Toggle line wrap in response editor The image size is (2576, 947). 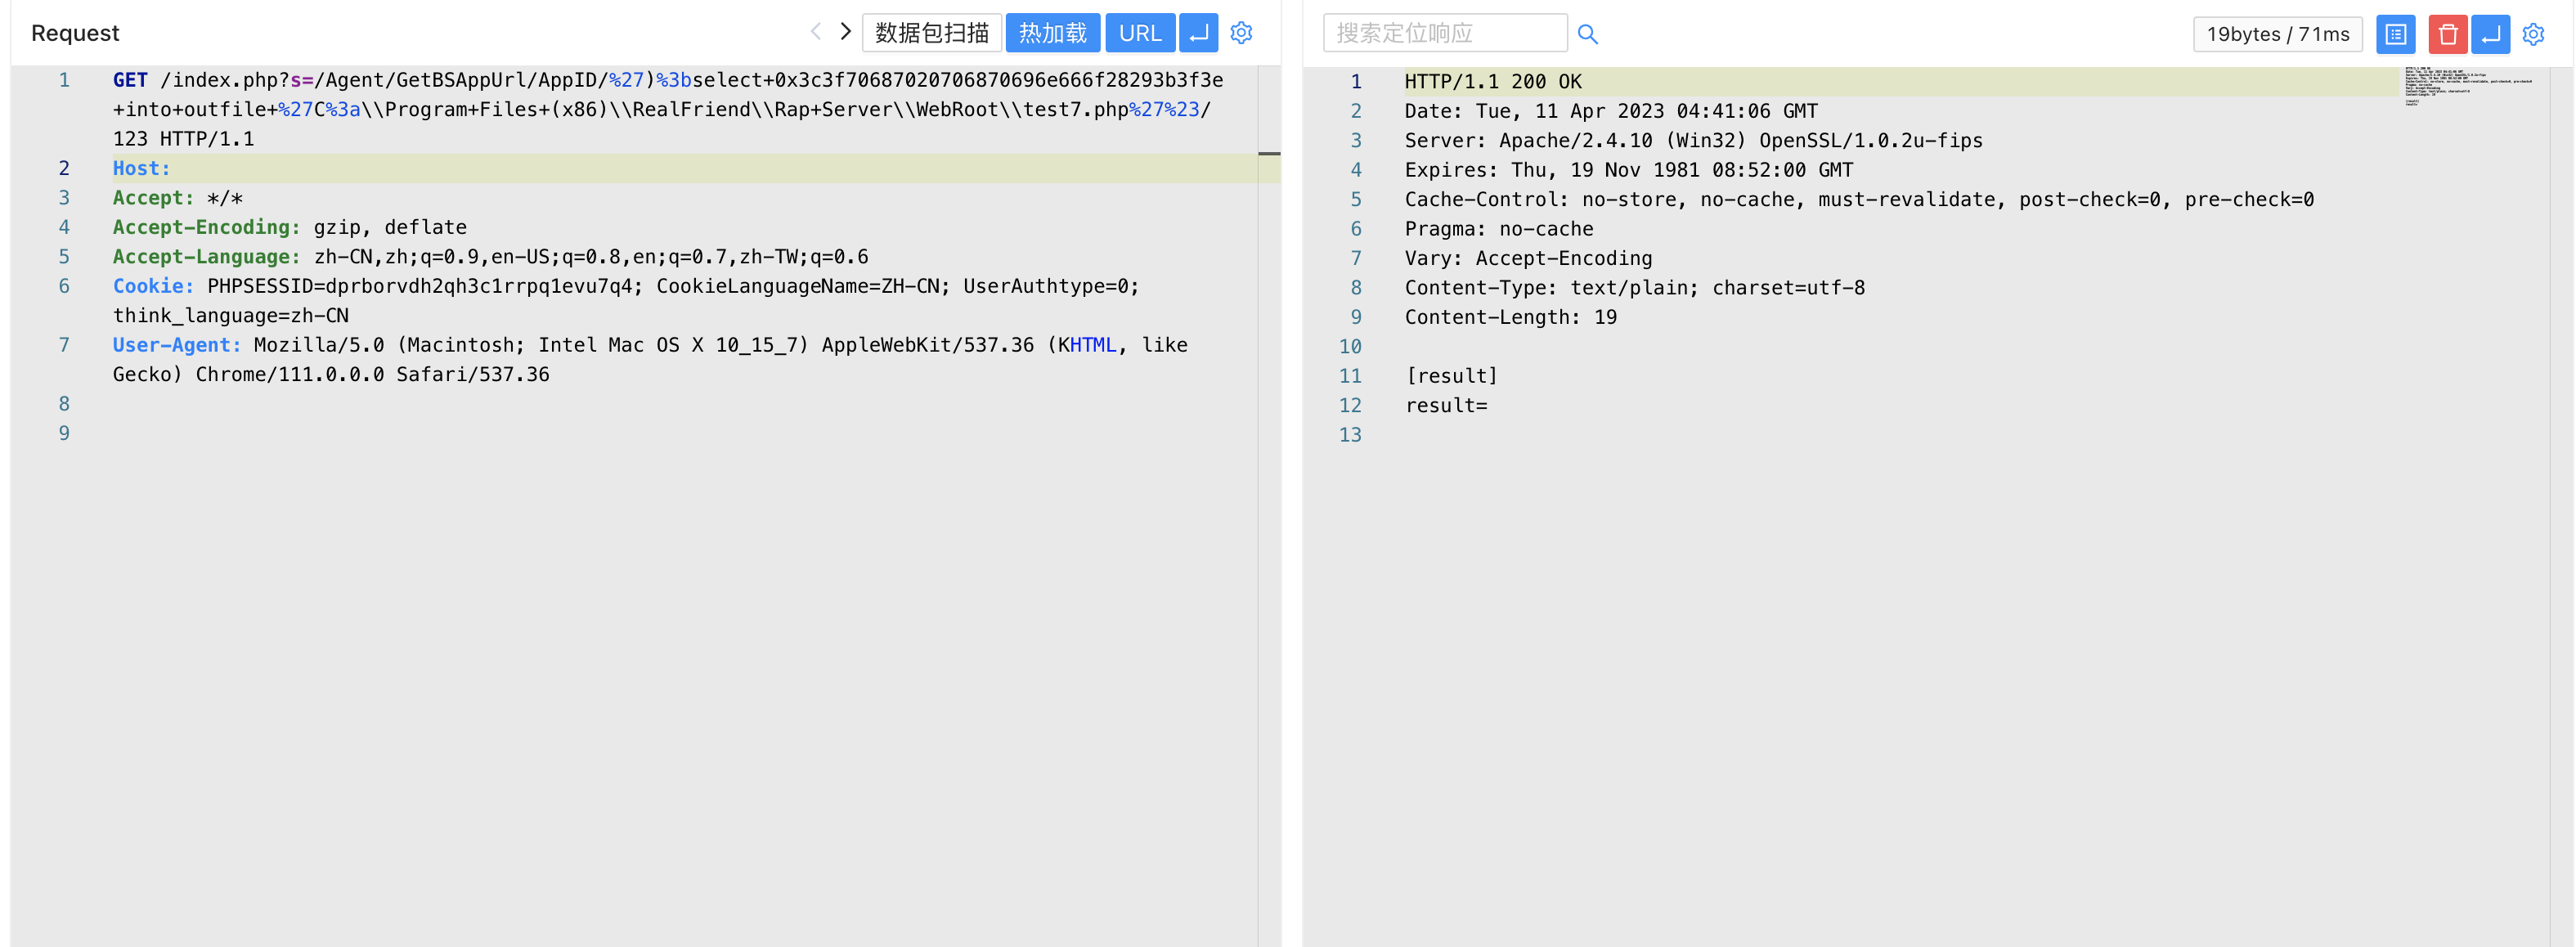click(x=2490, y=34)
